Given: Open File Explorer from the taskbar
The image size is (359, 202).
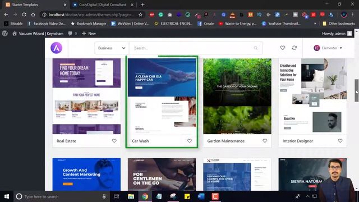Looking at the screenshot, I should point(131,196).
